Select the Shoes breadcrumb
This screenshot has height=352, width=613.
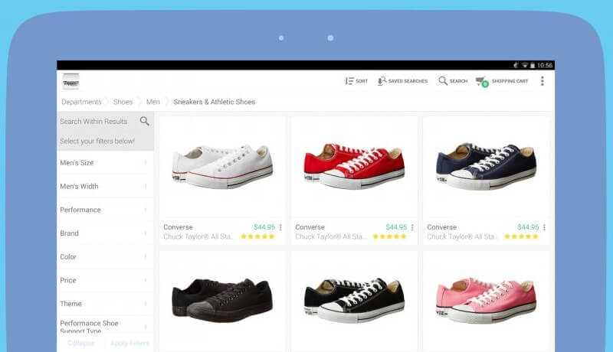(x=123, y=102)
